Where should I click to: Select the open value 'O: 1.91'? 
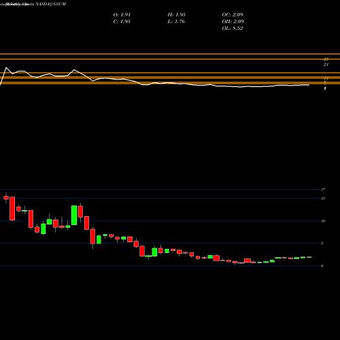pyautogui.click(x=122, y=14)
